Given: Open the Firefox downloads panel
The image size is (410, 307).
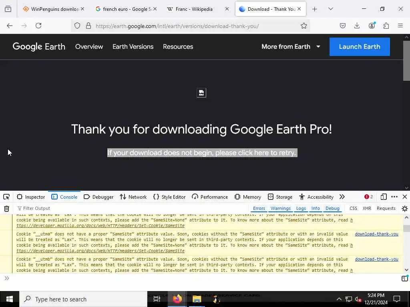Looking at the screenshot, I should point(357,26).
